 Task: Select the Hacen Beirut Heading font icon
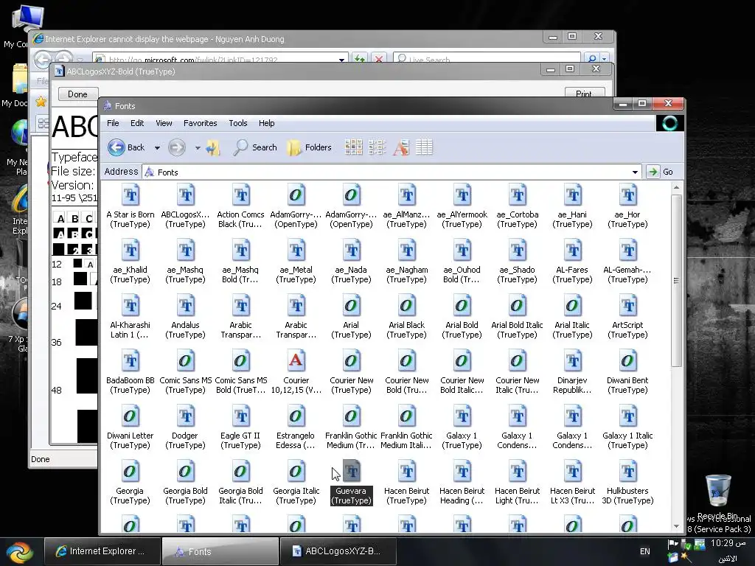tap(462, 472)
